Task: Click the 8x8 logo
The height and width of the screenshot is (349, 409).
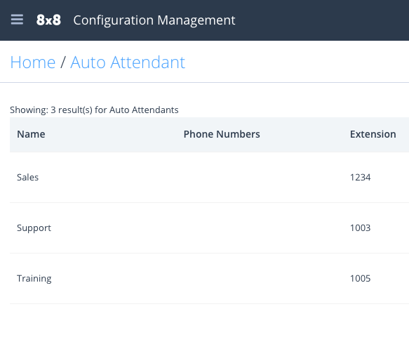Action: pyautogui.click(x=48, y=20)
